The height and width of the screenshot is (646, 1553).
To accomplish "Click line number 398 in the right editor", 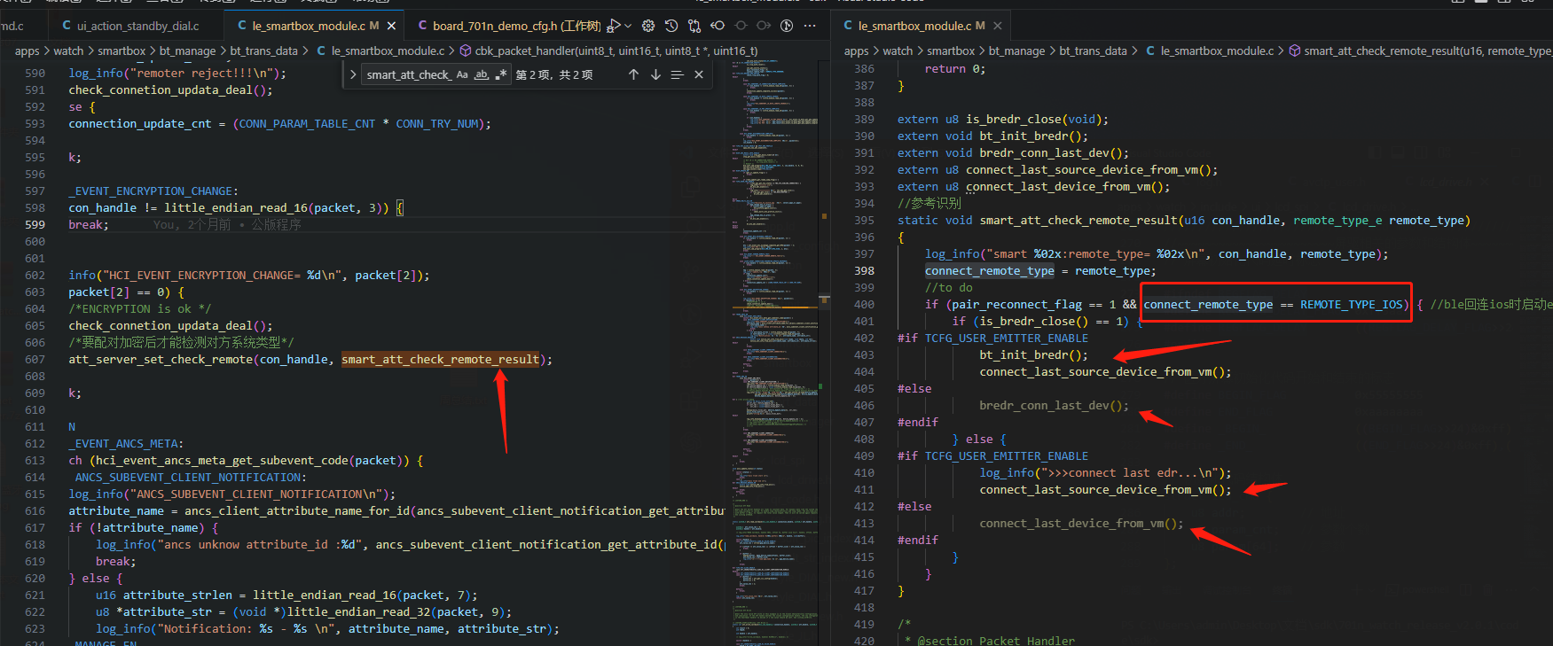I will 865,271.
